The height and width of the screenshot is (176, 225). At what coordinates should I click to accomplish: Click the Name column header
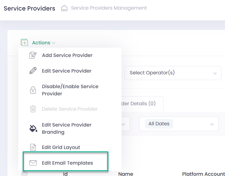(126, 174)
